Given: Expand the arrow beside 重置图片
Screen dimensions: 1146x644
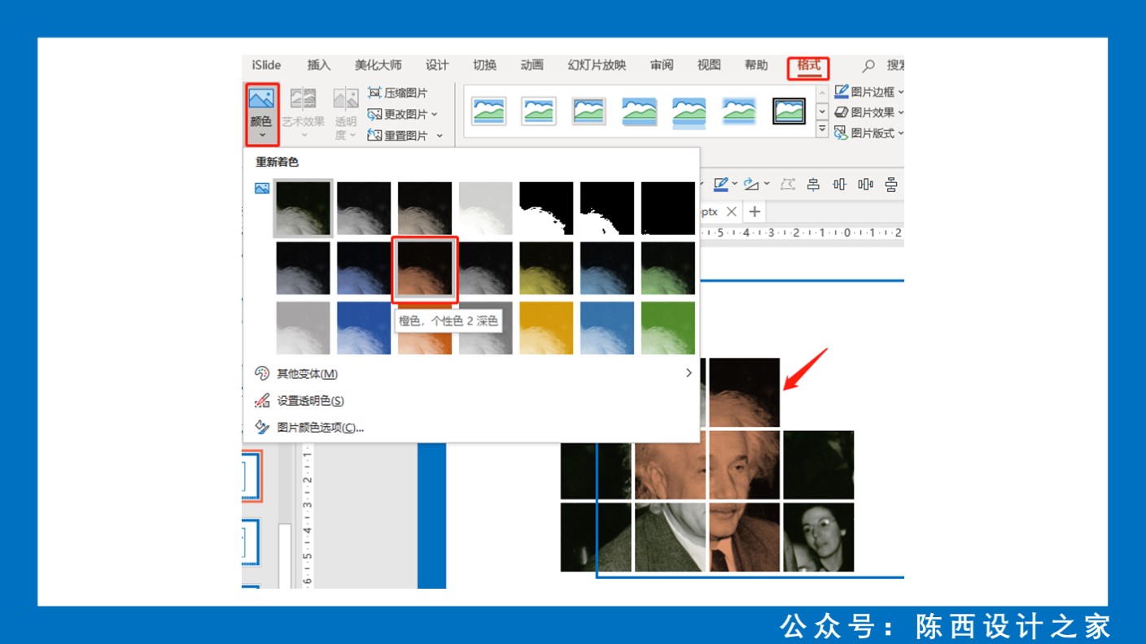Looking at the screenshot, I should [440, 135].
